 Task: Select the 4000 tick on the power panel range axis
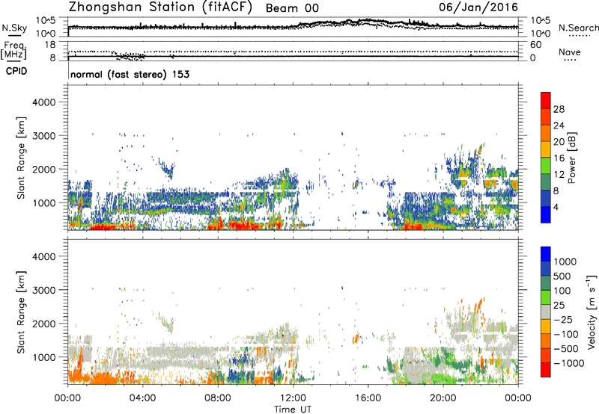click(x=44, y=102)
